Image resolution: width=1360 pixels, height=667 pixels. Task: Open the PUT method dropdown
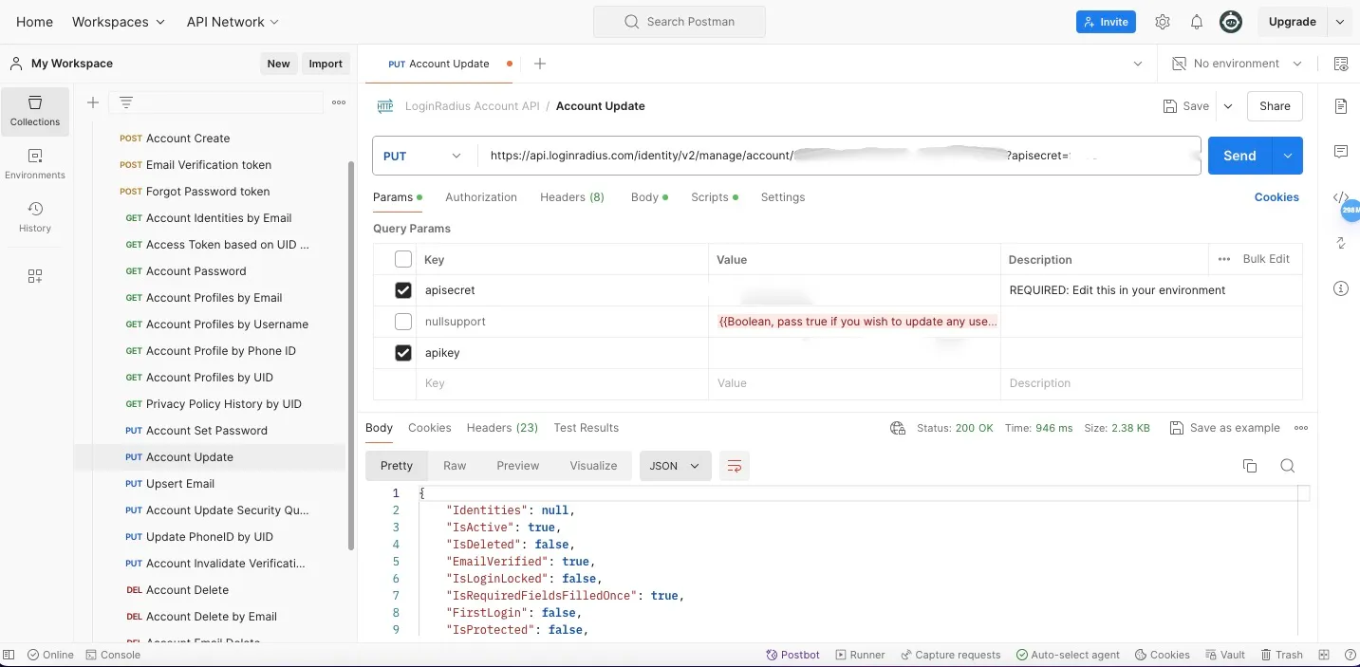422,156
